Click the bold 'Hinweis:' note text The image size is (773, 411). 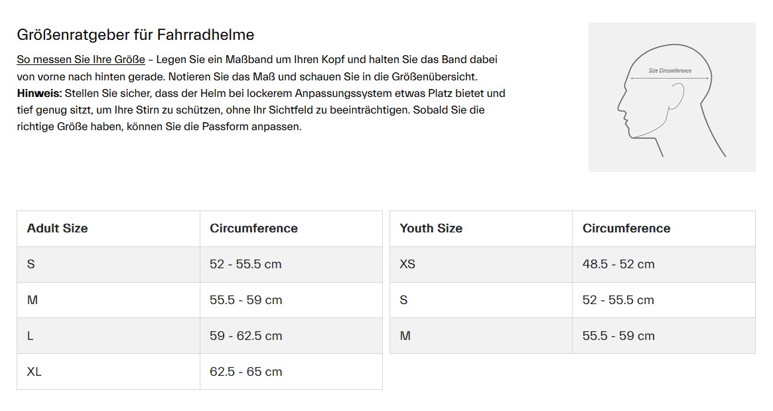coord(39,93)
